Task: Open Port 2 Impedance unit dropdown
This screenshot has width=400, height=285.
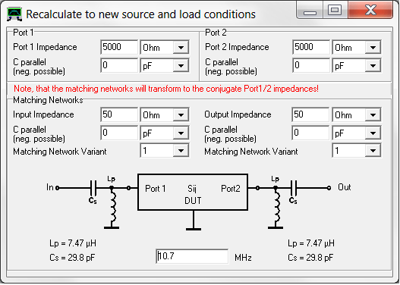Action: [373, 47]
